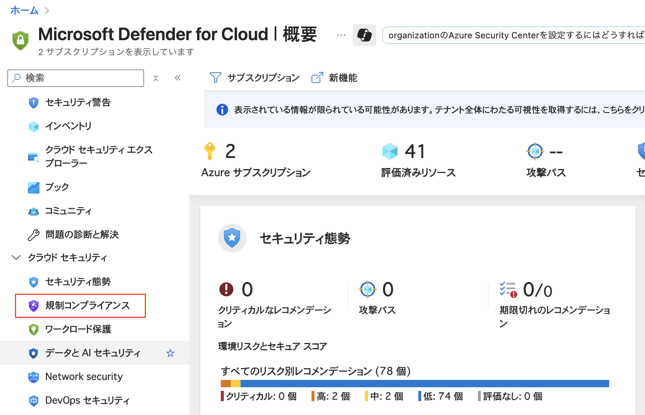Image resolution: width=645 pixels, height=415 pixels.
Task: Click the tenant visibility info banner text
Action: click(x=439, y=110)
